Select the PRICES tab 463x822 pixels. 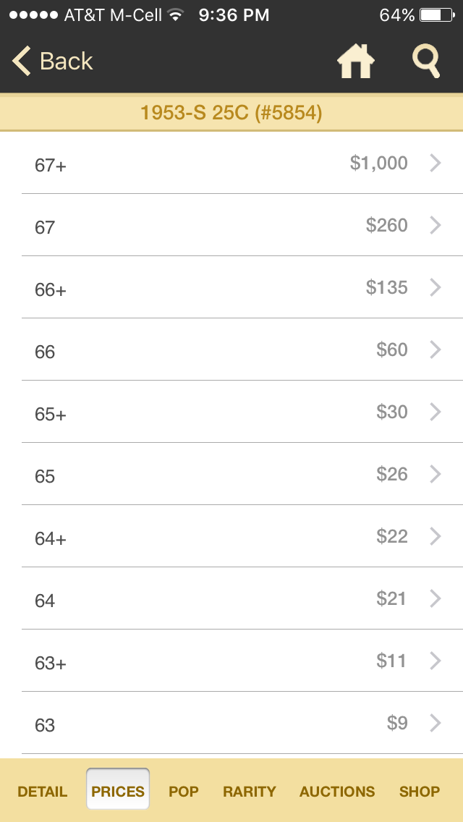tap(118, 791)
